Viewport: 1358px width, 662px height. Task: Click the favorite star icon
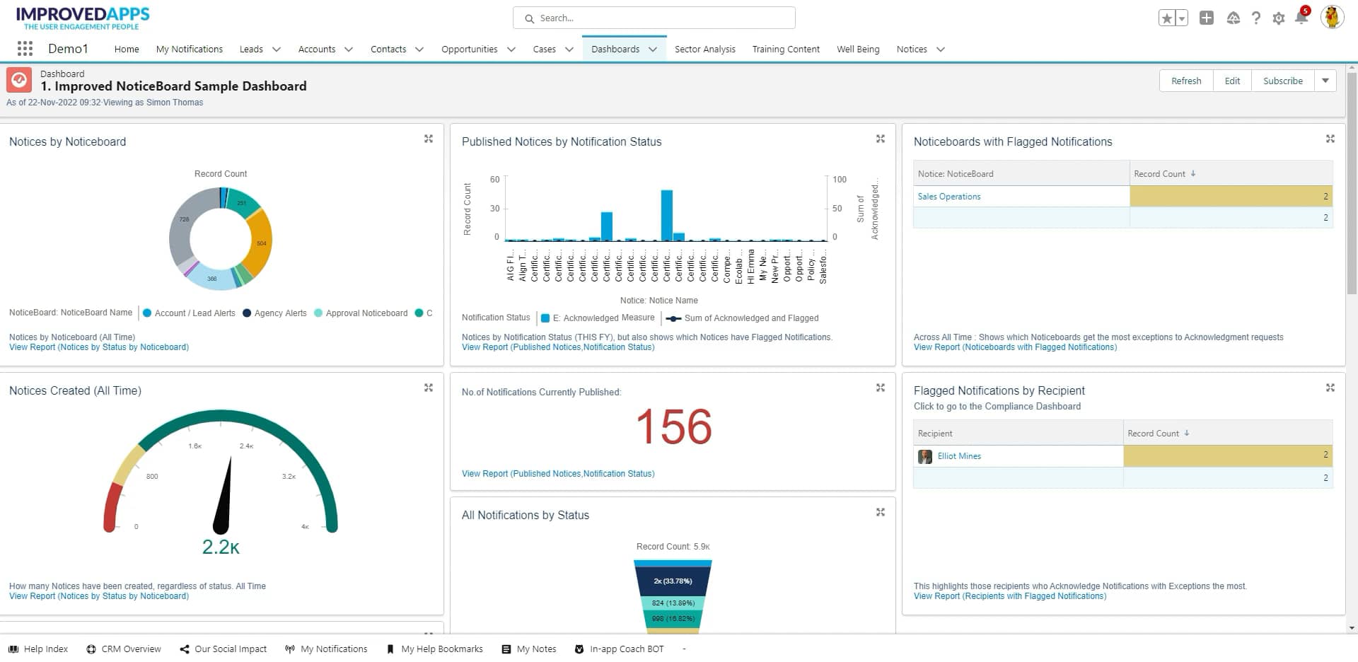[x=1166, y=18]
